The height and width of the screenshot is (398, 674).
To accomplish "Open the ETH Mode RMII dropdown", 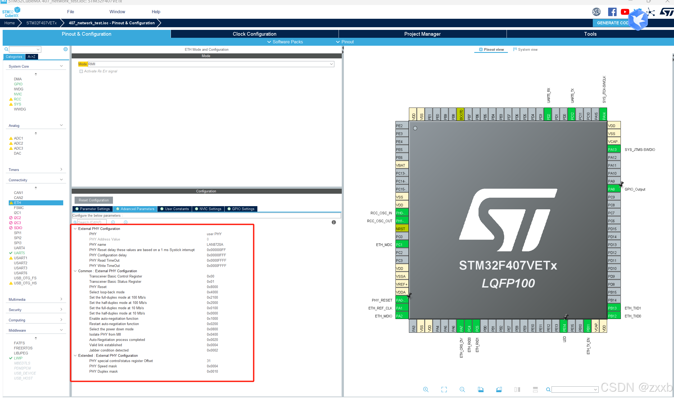I will click(331, 64).
